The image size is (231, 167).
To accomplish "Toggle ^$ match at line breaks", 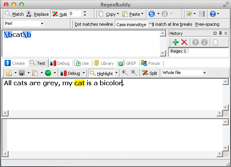I will (x=171, y=24).
